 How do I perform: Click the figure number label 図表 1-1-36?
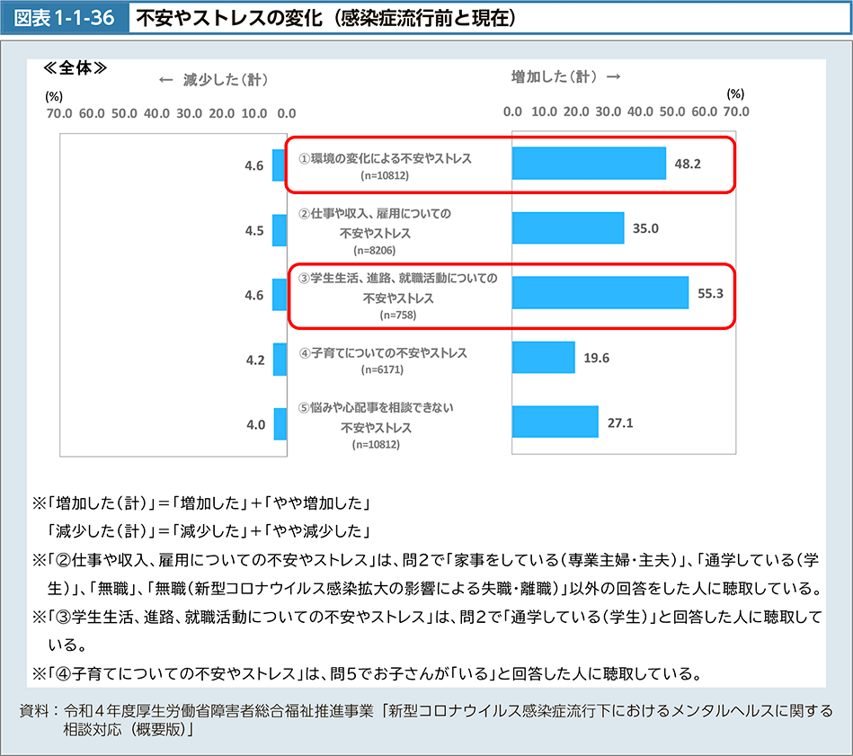pyautogui.click(x=65, y=17)
